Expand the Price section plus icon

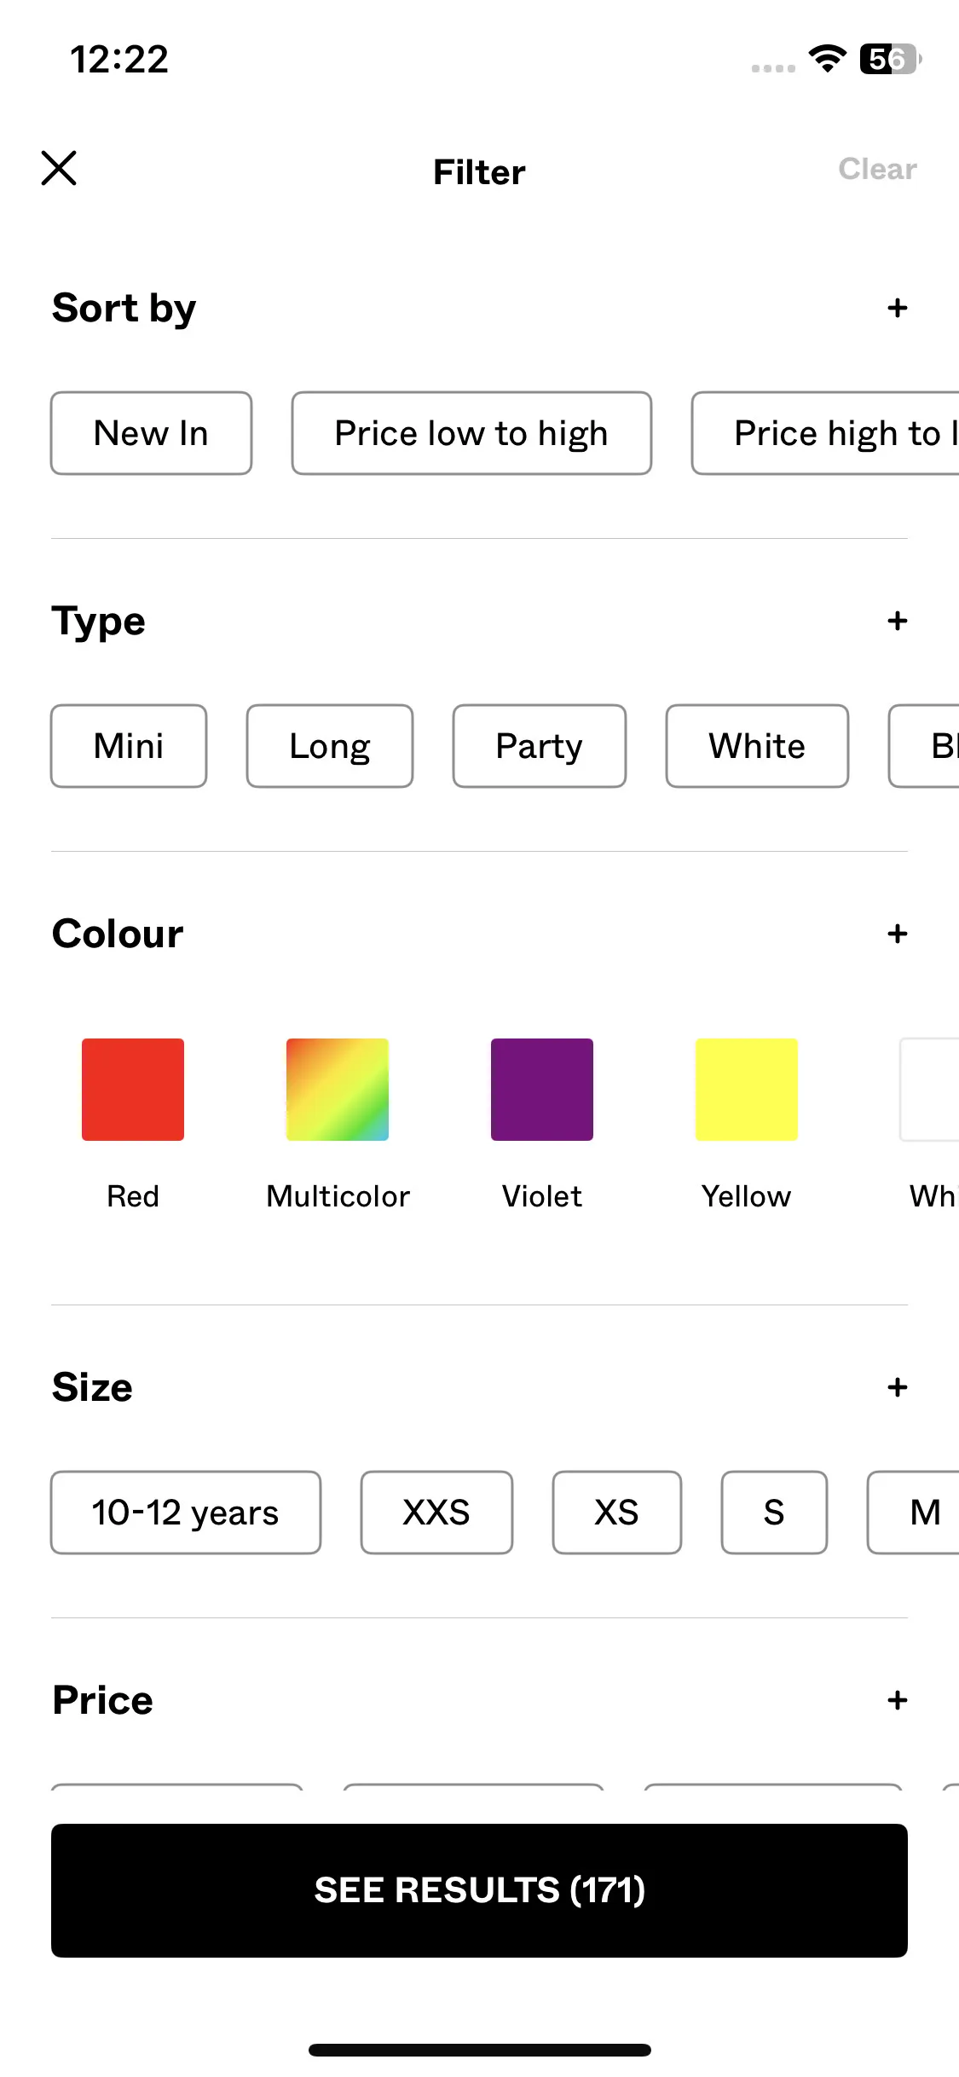(x=897, y=1700)
